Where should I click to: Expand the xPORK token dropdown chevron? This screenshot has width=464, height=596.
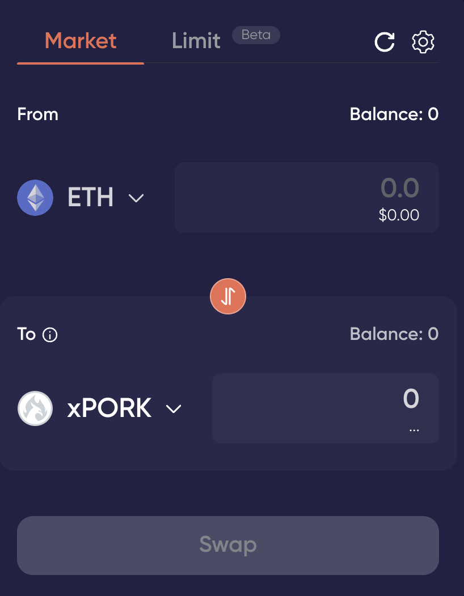(173, 409)
